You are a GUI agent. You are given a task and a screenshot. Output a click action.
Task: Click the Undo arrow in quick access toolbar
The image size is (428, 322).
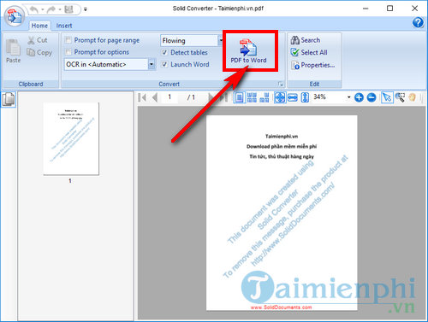pos(34,9)
